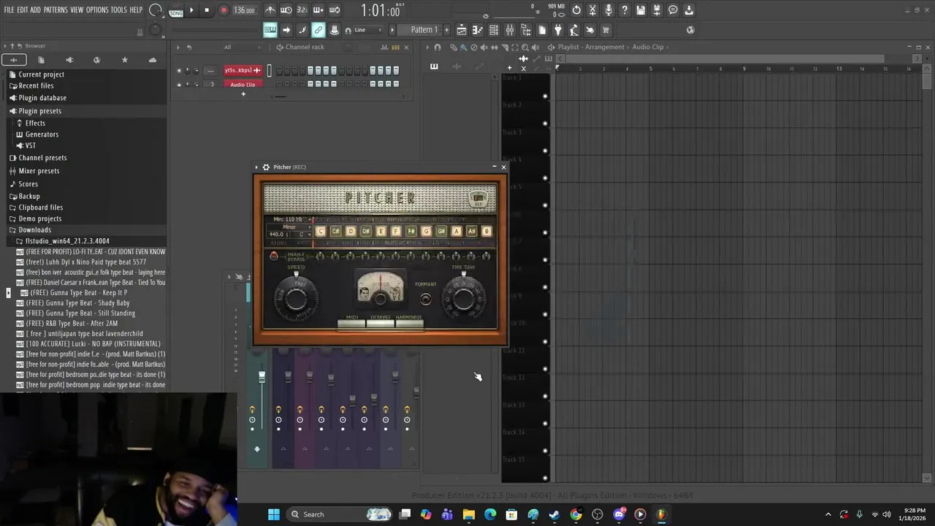Viewport: 935px width, 526px height.
Task: Add a channel with the plus button
Action: coord(243,94)
